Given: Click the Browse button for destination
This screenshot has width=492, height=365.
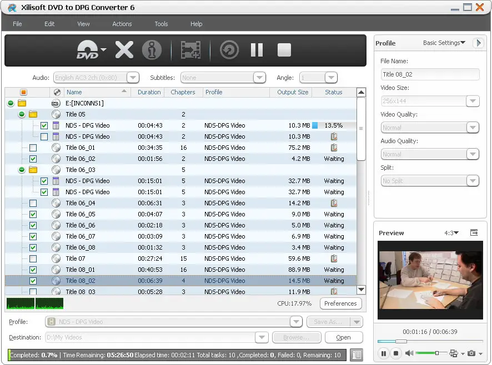Looking at the screenshot, I should [x=297, y=337].
